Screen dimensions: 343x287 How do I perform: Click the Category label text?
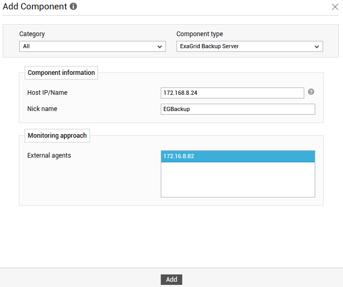32,34
